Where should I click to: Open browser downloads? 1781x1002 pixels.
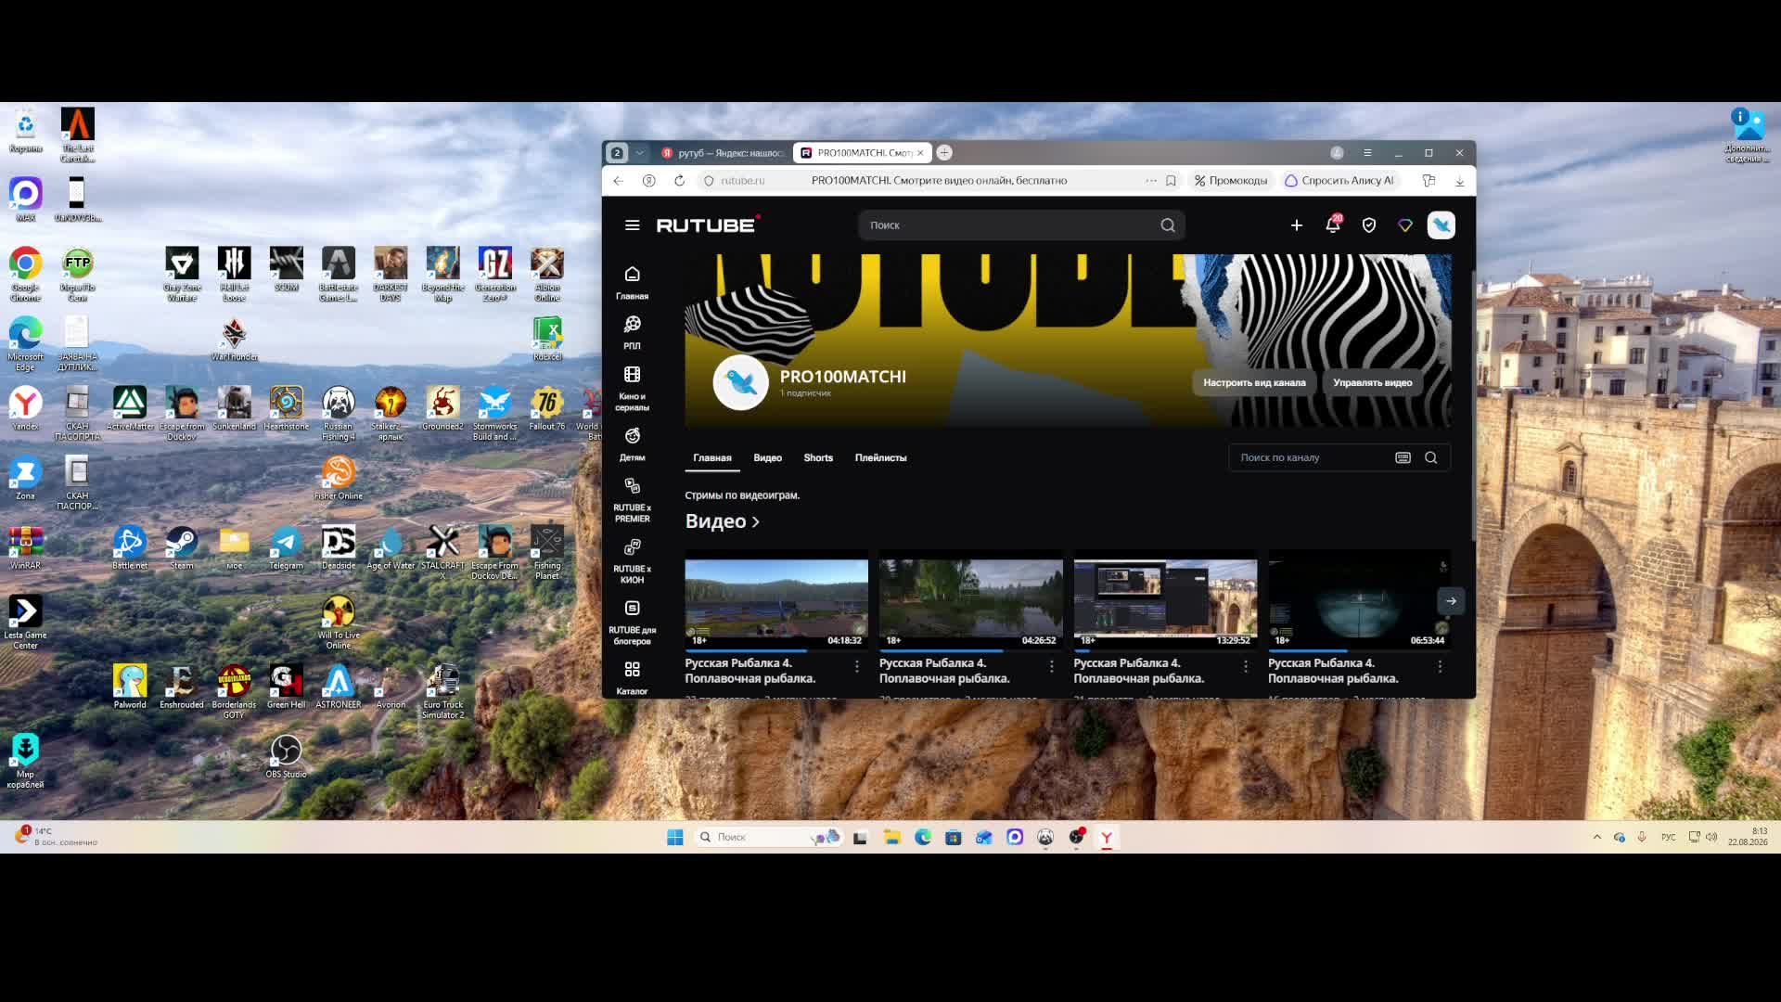[x=1460, y=181]
